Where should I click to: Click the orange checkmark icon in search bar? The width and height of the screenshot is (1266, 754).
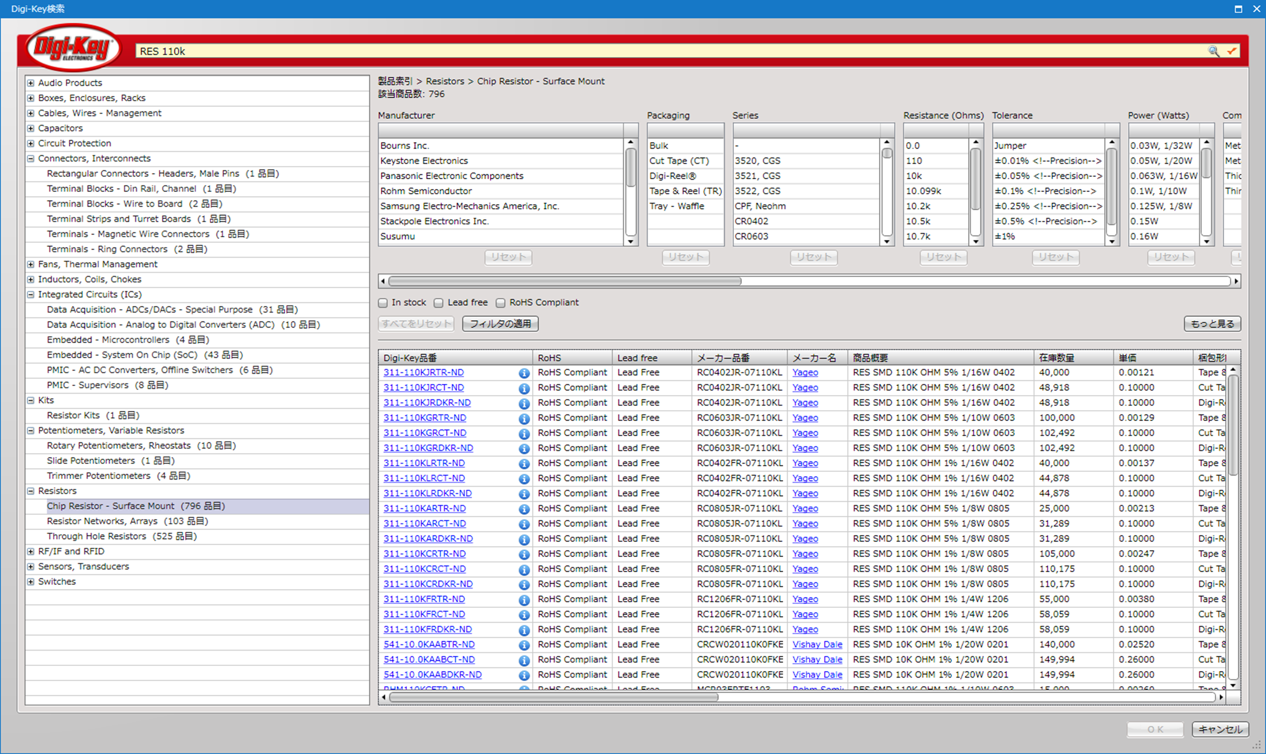tap(1231, 51)
